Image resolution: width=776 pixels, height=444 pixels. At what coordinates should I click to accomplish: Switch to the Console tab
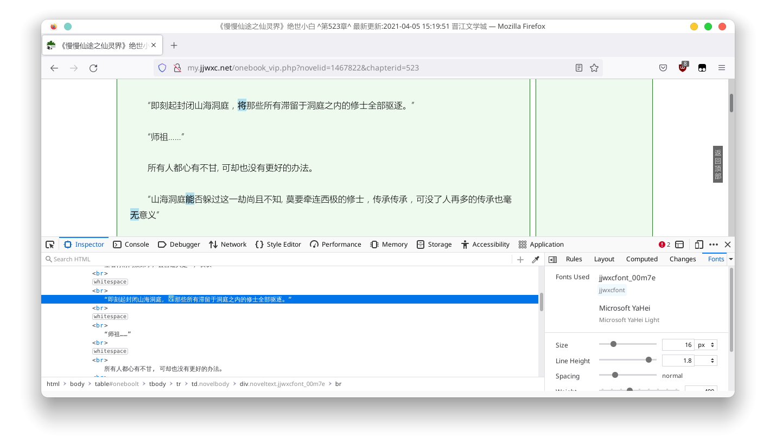(x=131, y=244)
